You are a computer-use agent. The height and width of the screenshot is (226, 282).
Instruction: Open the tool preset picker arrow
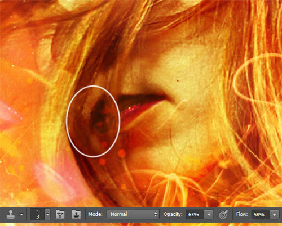tap(21, 214)
